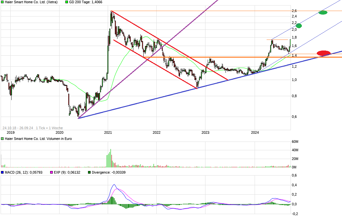
Task: Click the 2,6 price axis label
Action: pos(294,11)
